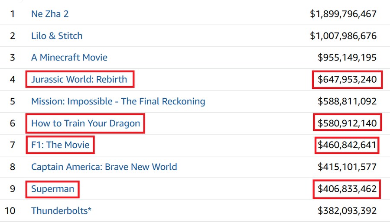Viewport: 390px width, 223px height.
Task: Select the $415,101,577 gross figure
Action: tap(347, 167)
